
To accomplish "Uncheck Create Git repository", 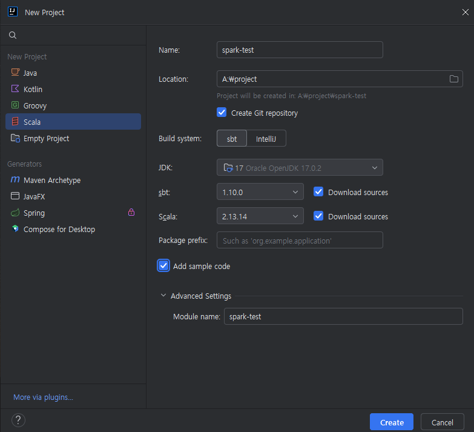I will 222,113.
